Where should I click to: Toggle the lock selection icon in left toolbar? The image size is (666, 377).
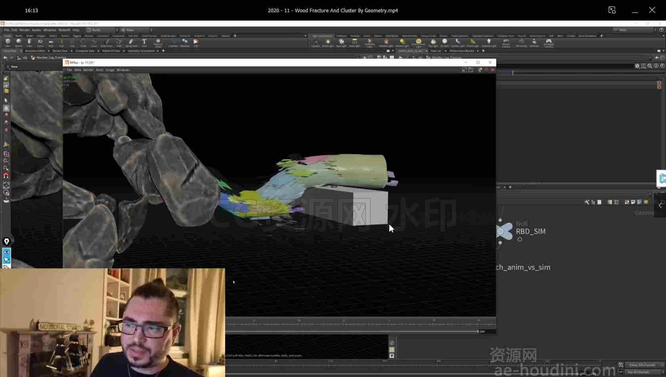[6, 108]
